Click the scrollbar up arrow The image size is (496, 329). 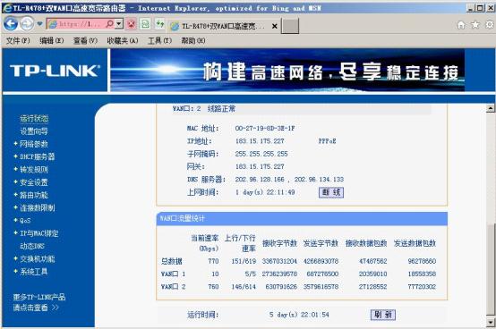491,108
